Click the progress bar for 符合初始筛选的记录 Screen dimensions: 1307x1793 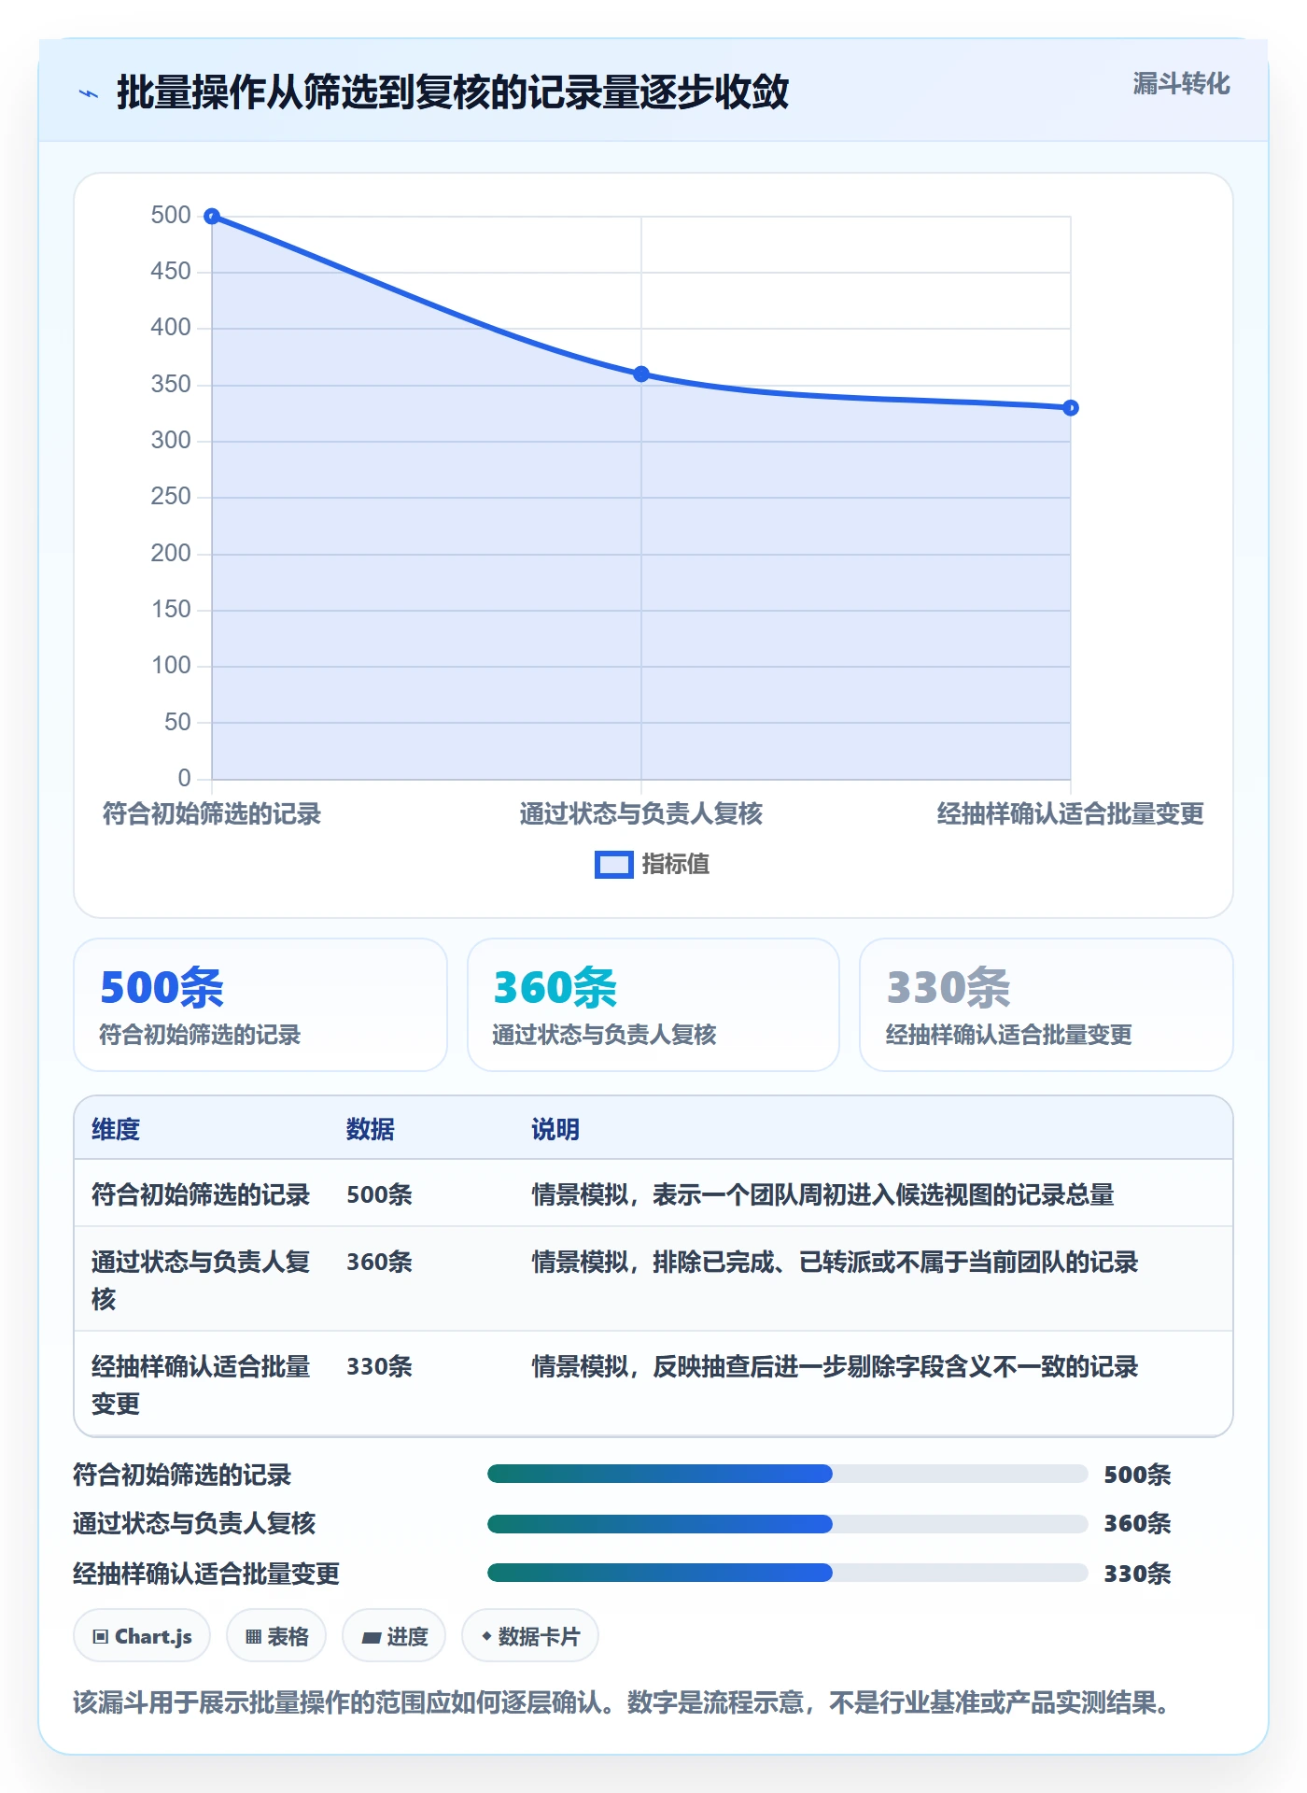[x=788, y=1475]
